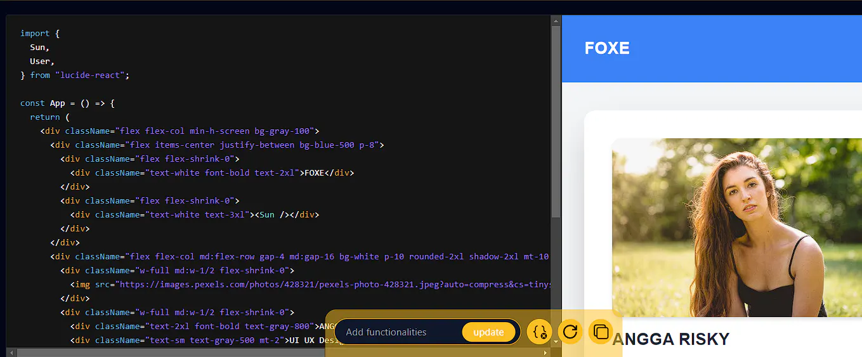Click the "text-white text-3xl" class string
Image resolution: width=862 pixels, height=357 pixels.
pos(197,214)
